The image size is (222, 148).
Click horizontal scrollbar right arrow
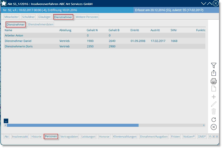[x=204, y=125]
